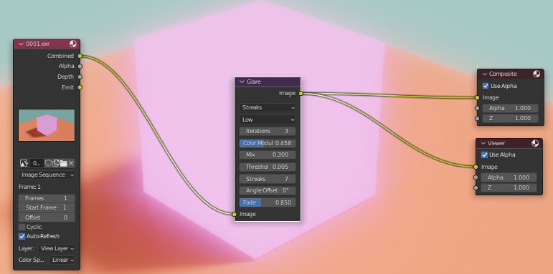This screenshot has width=553, height=274.
Task: Click the Color Modul 0.458 slider
Action: pyautogui.click(x=268, y=143)
